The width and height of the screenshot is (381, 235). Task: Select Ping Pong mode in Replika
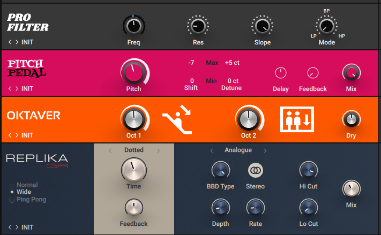31,199
